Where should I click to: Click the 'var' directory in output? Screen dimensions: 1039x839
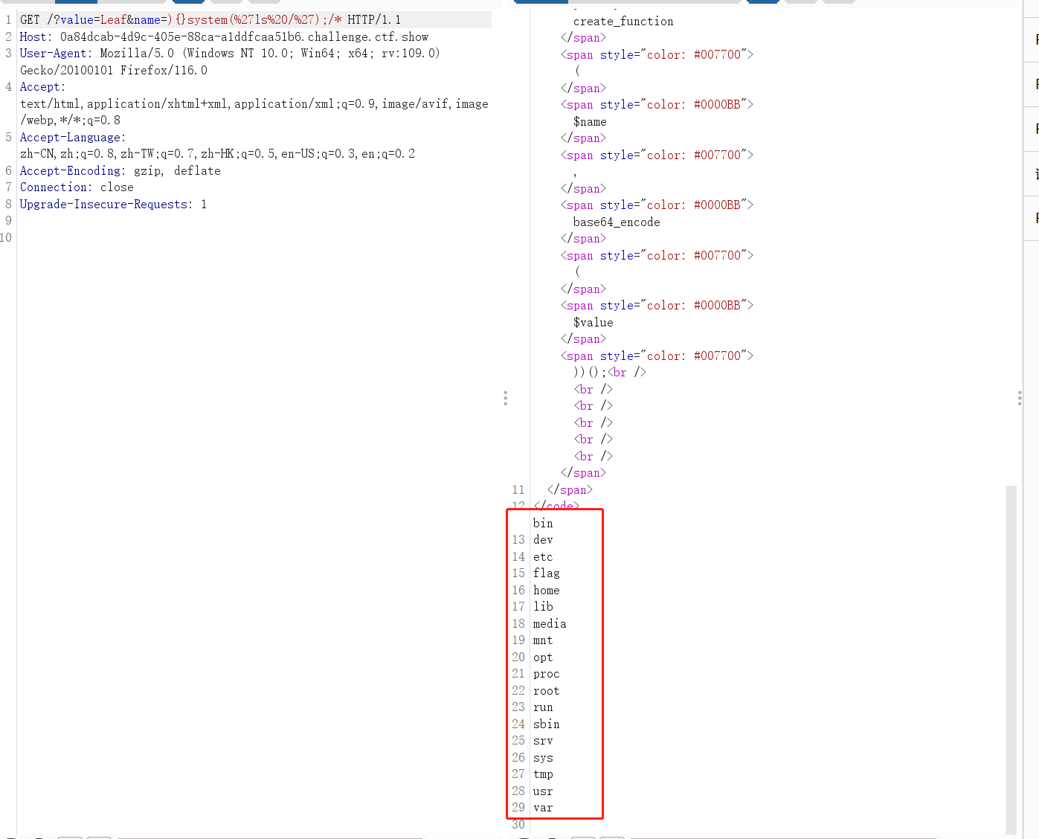pyautogui.click(x=543, y=808)
